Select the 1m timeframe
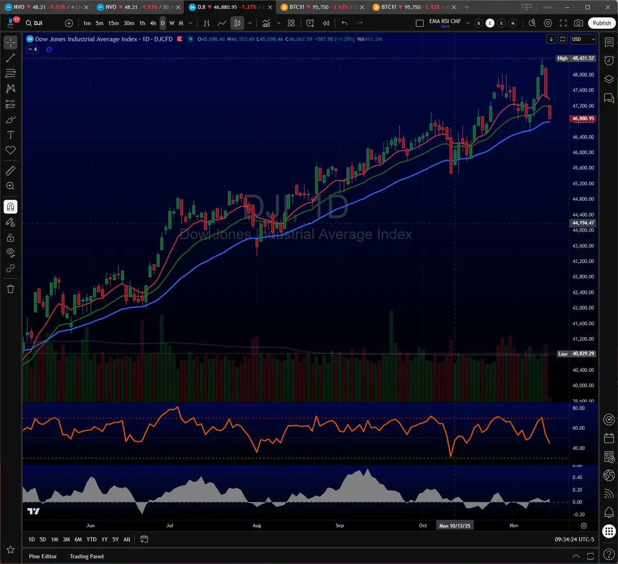 point(87,23)
